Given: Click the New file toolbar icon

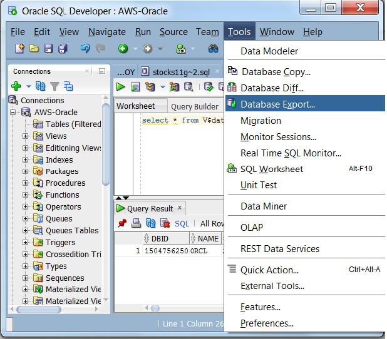Looking at the screenshot, I should tap(19, 49).
